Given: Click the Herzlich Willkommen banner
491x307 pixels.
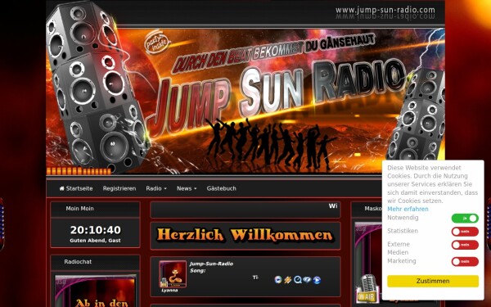Looking at the screenshot, I should [245, 235].
